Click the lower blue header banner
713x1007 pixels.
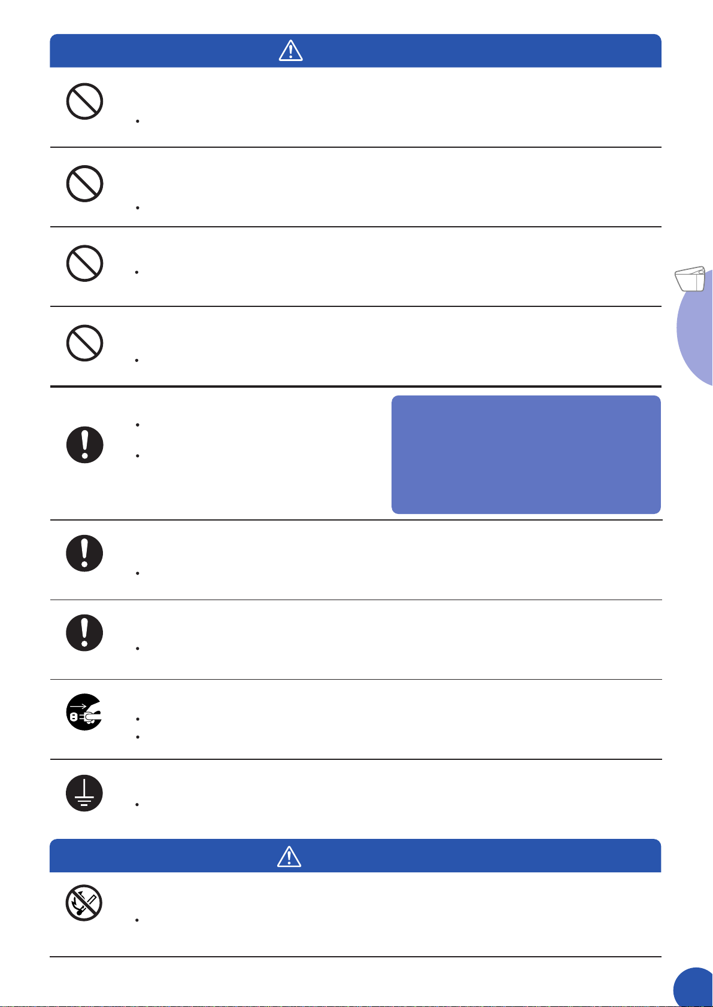[x=356, y=856]
